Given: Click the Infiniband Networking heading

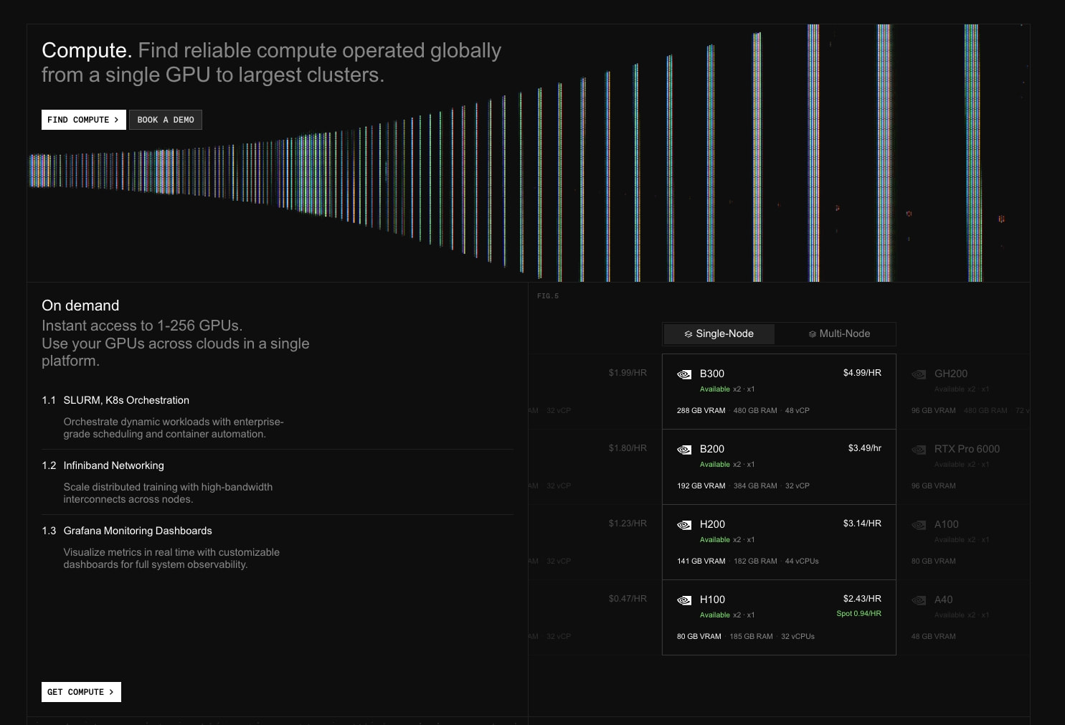Looking at the screenshot, I should (113, 465).
